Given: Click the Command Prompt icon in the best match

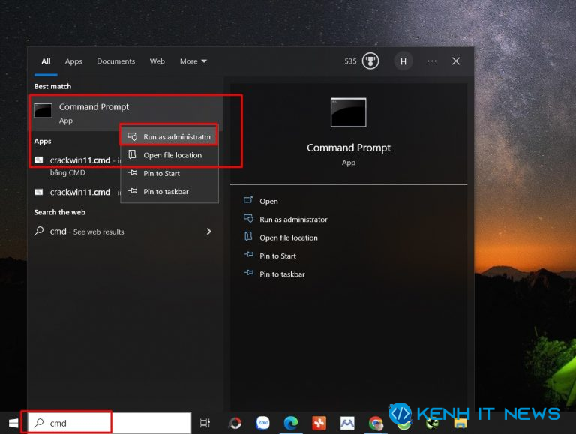Looking at the screenshot, I should click(43, 110).
